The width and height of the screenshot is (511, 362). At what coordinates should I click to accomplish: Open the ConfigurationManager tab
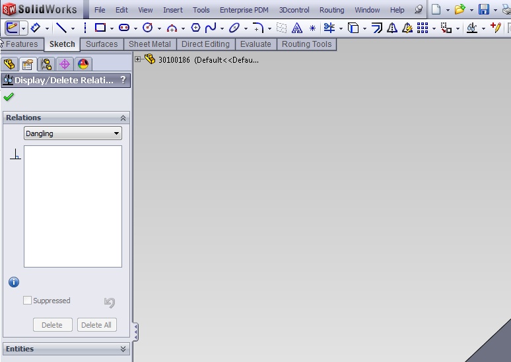pyautogui.click(x=46, y=64)
